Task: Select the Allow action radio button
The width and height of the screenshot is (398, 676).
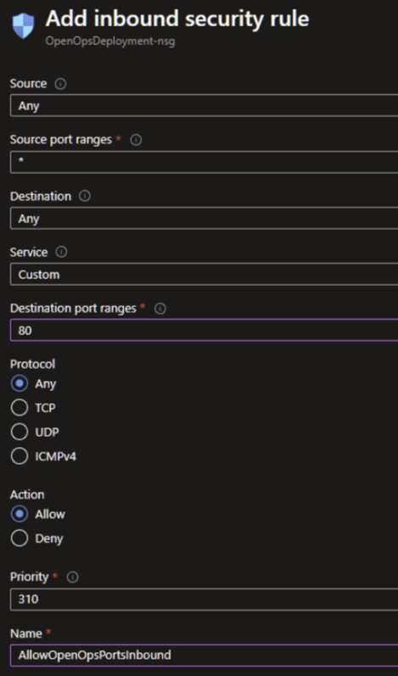Action: pyautogui.click(x=20, y=514)
